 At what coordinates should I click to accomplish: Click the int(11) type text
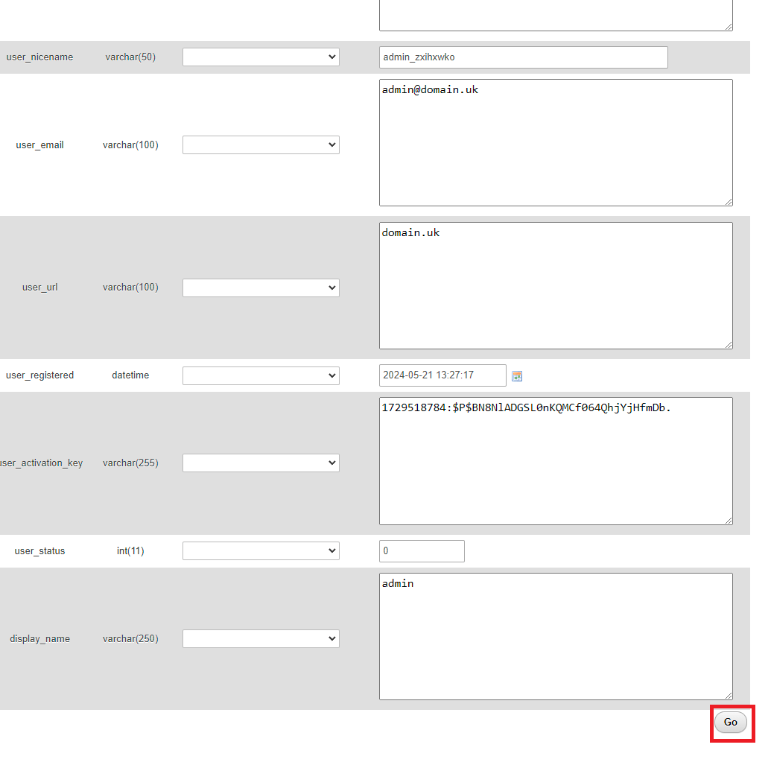pyautogui.click(x=130, y=551)
